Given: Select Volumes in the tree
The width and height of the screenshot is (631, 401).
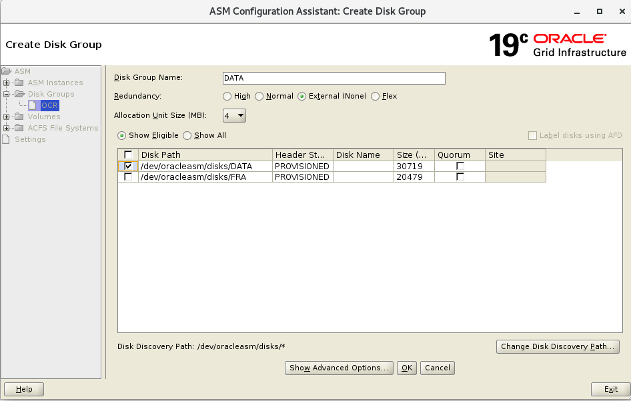Looking at the screenshot, I should [x=44, y=117].
